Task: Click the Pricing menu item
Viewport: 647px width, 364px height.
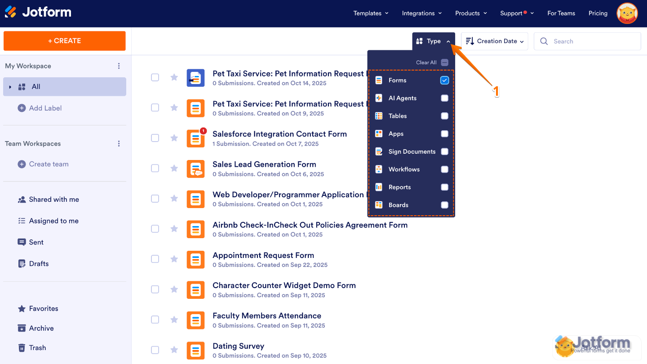Action: click(598, 13)
